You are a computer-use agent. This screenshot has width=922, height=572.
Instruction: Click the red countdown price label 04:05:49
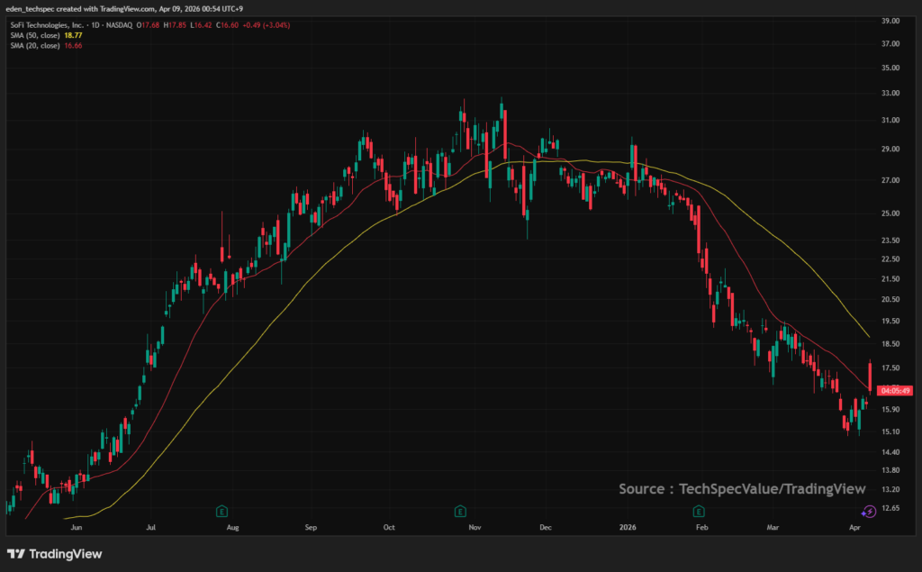(x=897, y=391)
